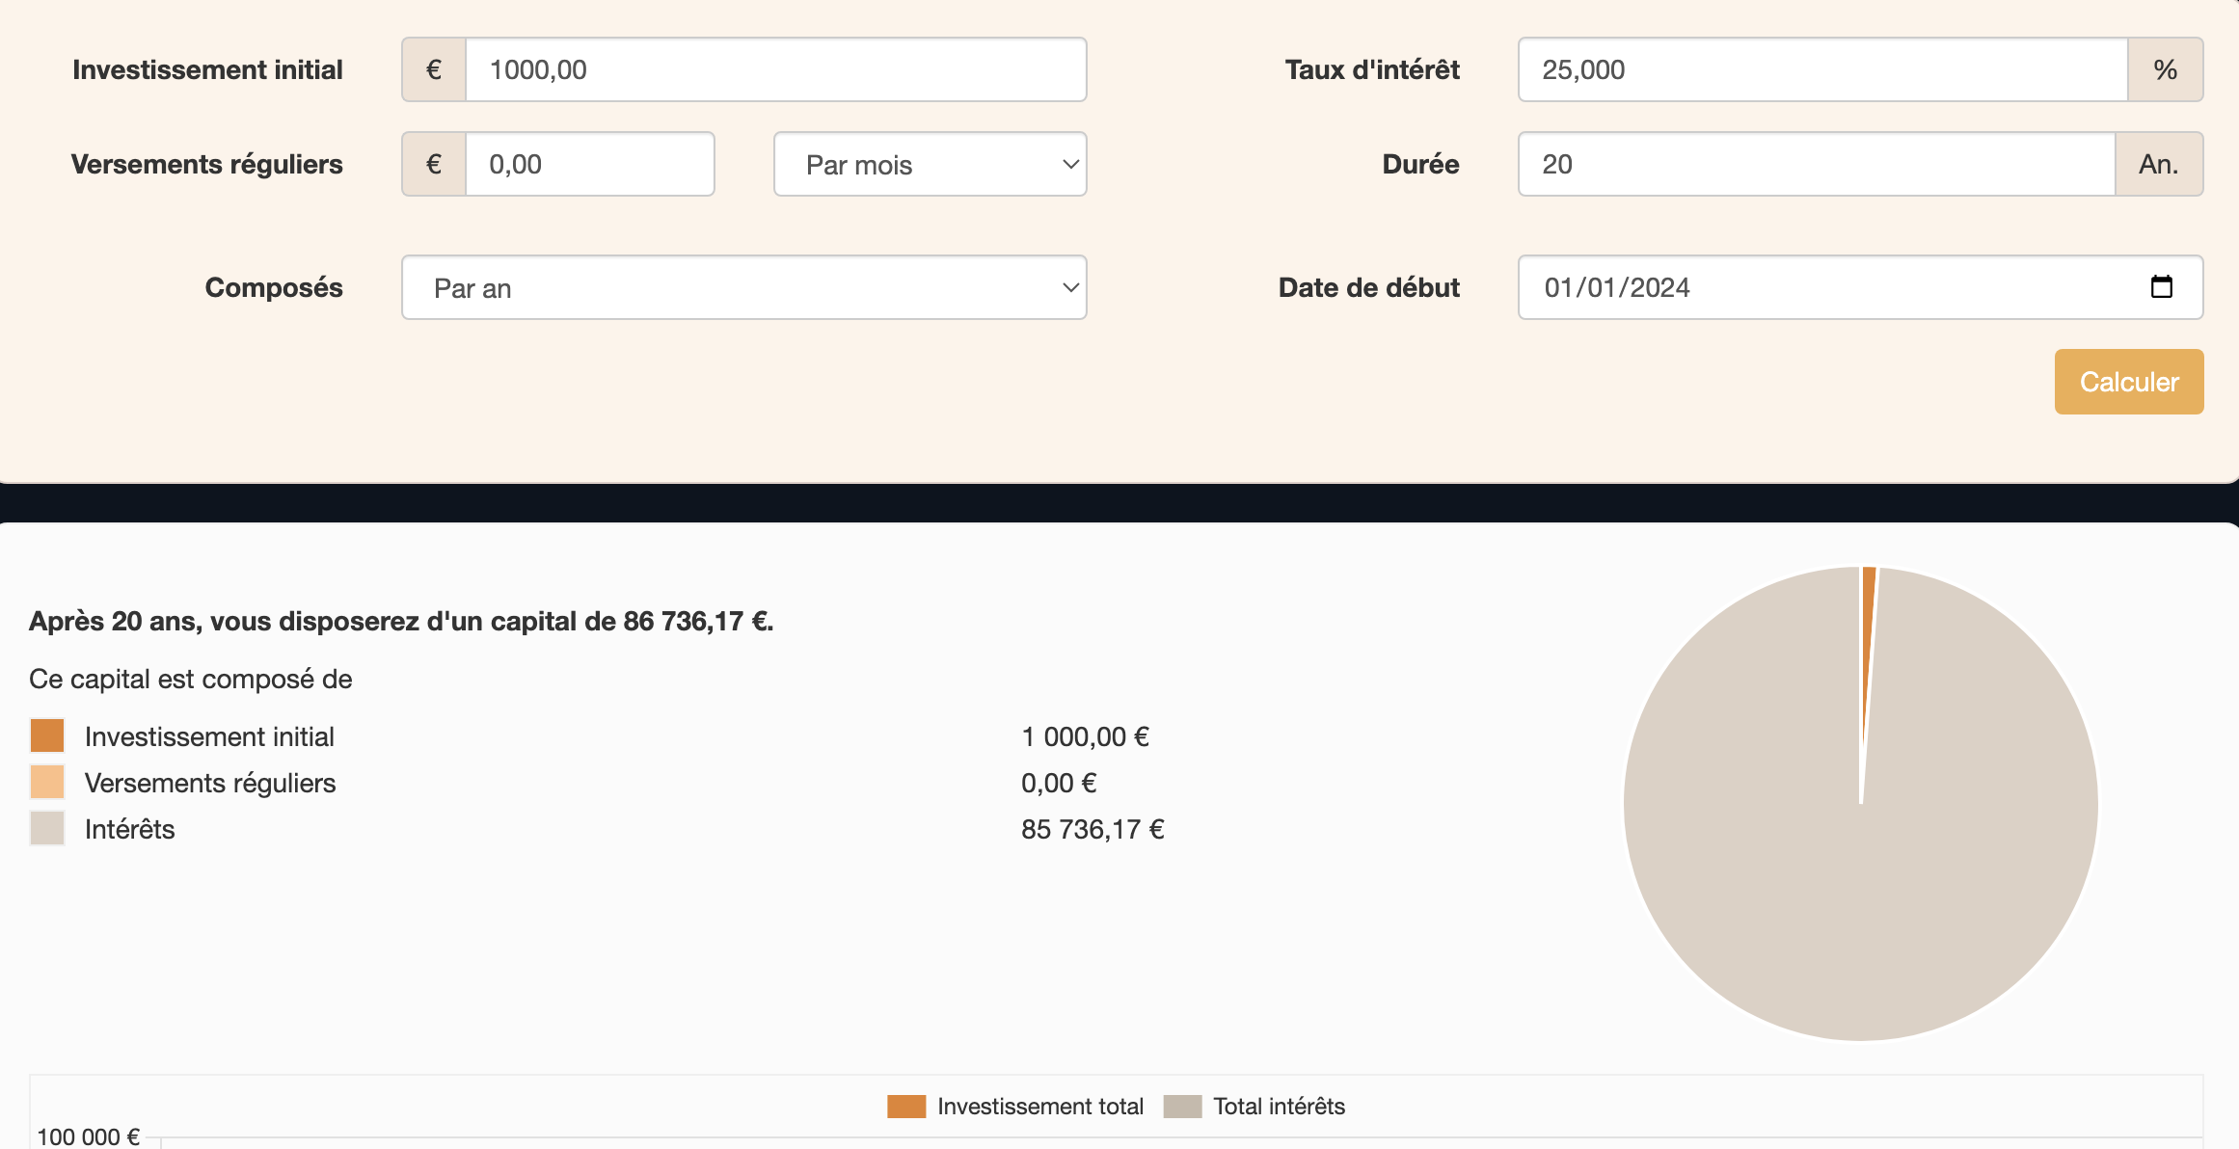Click the euro symbol beside Investissement initial
Viewport: 2239px width, 1149px height.
click(x=434, y=69)
